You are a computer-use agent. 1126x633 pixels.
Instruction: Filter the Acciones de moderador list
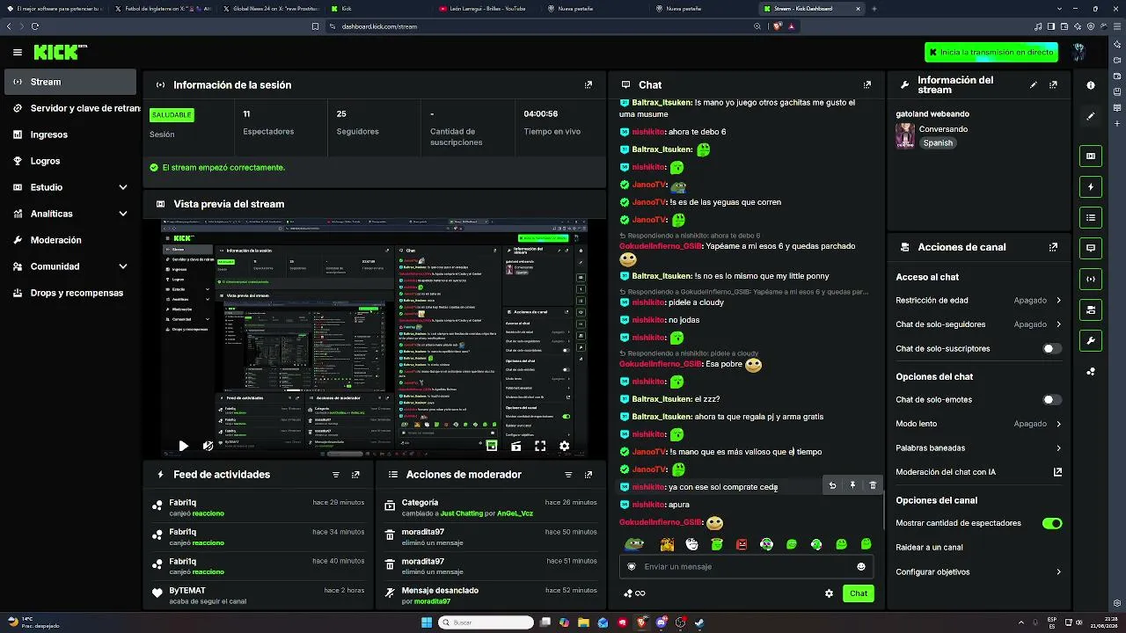point(568,475)
